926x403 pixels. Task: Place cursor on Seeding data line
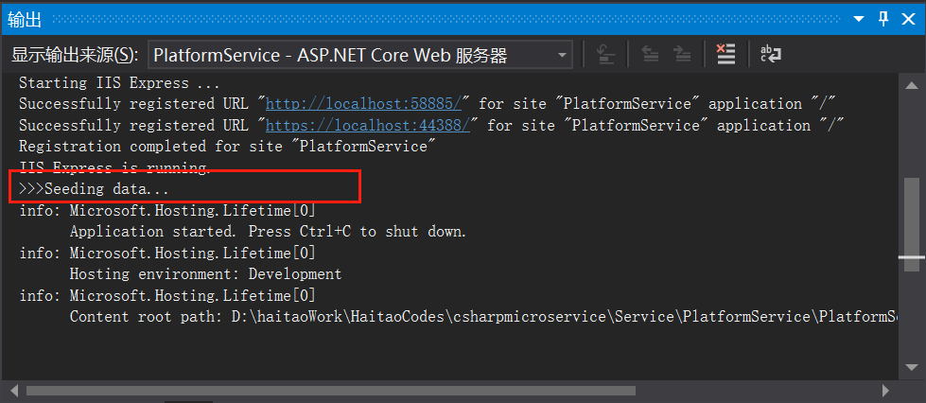[x=95, y=190]
